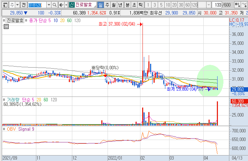Viewport: 248px width, 161px height.
Task: Click the blue 10 moving average legend number
Action: [56, 20]
